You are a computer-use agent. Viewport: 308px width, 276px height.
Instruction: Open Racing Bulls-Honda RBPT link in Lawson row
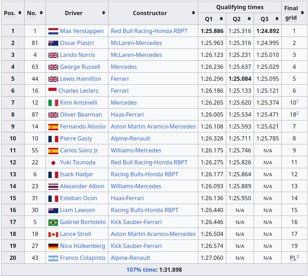pos(145,210)
